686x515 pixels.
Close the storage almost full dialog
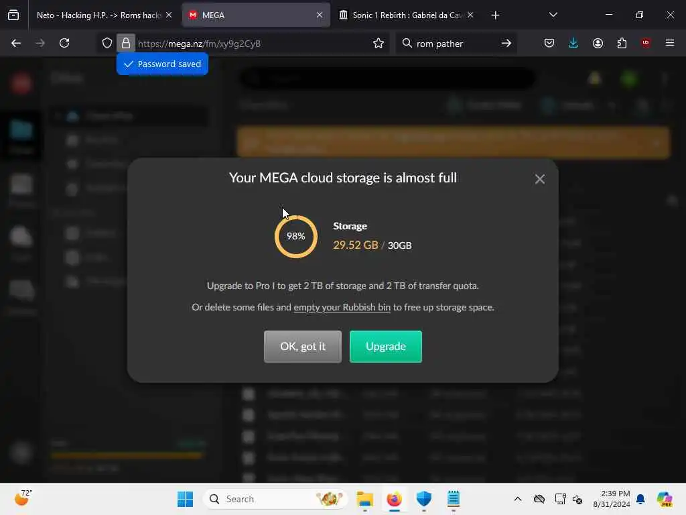click(539, 179)
